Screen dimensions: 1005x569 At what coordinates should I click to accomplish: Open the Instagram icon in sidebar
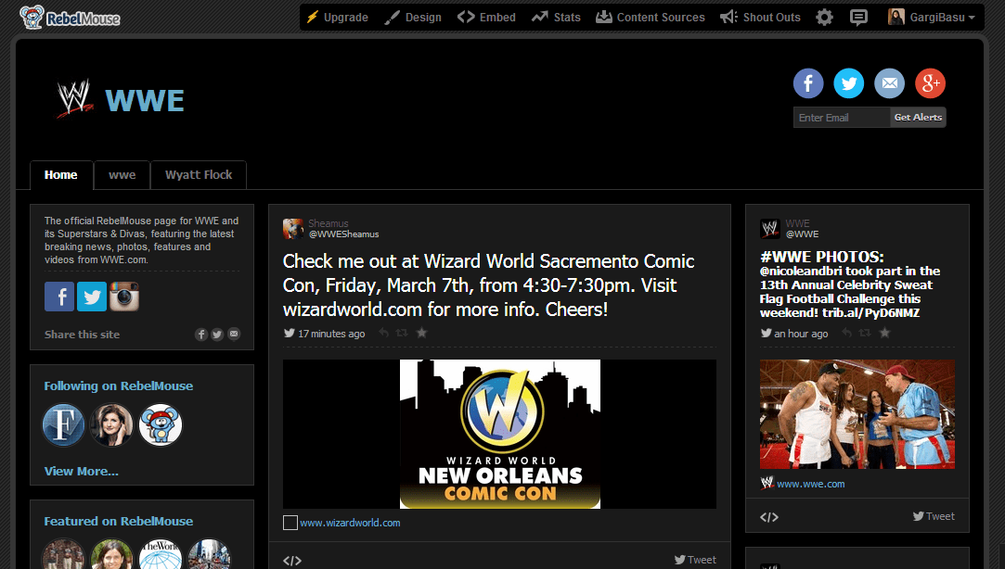click(x=124, y=297)
